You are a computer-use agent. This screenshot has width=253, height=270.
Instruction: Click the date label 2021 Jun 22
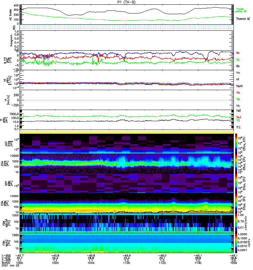[x=10, y=265]
